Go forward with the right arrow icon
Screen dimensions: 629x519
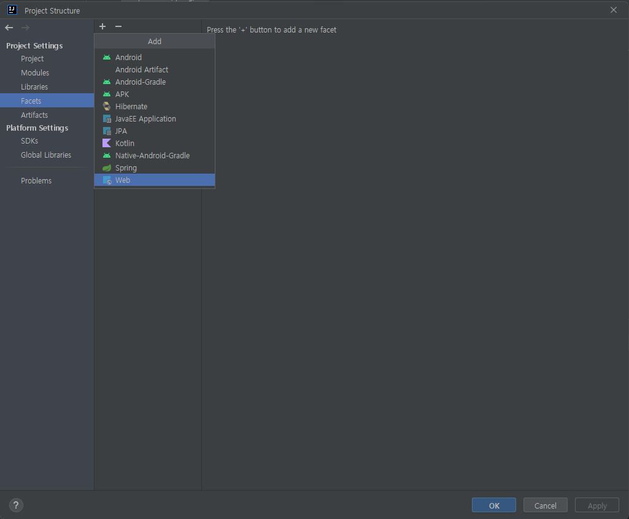click(x=25, y=28)
